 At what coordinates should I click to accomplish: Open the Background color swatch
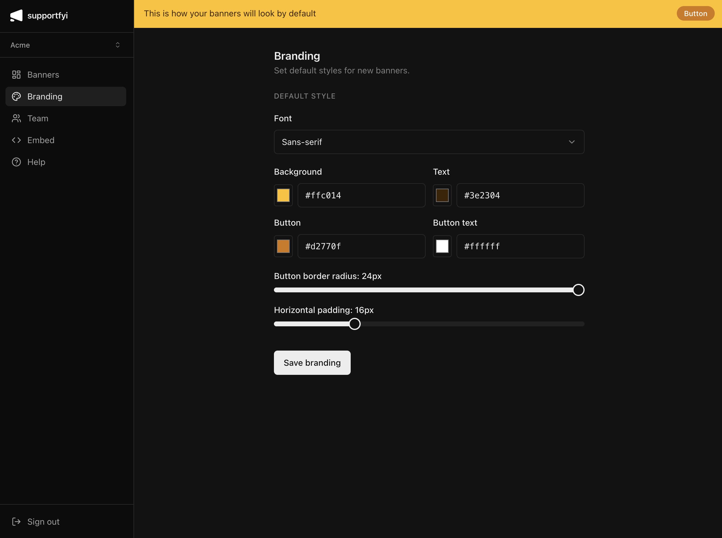pos(283,195)
